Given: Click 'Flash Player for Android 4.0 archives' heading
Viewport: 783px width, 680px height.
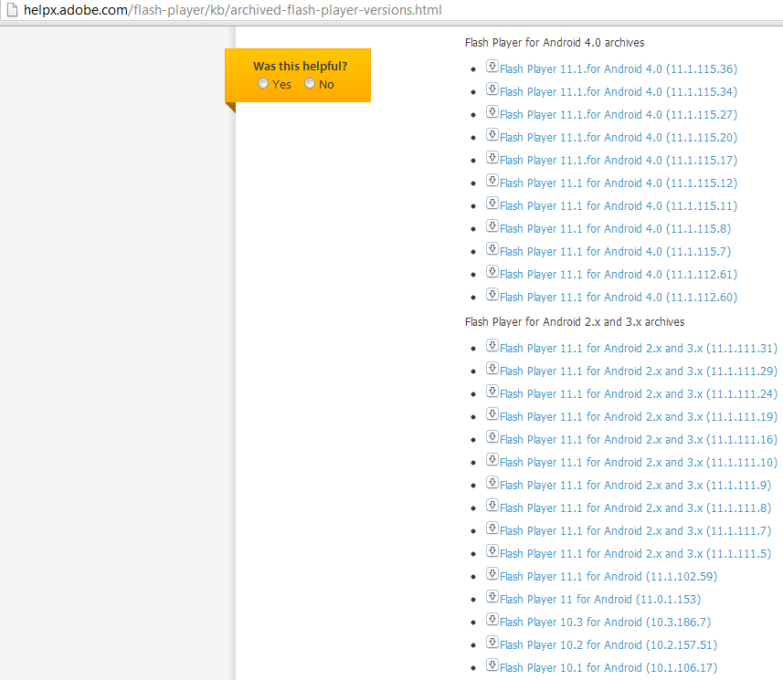Looking at the screenshot, I should point(555,43).
